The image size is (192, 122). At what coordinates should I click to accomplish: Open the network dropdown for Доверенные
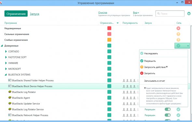click(182, 46)
